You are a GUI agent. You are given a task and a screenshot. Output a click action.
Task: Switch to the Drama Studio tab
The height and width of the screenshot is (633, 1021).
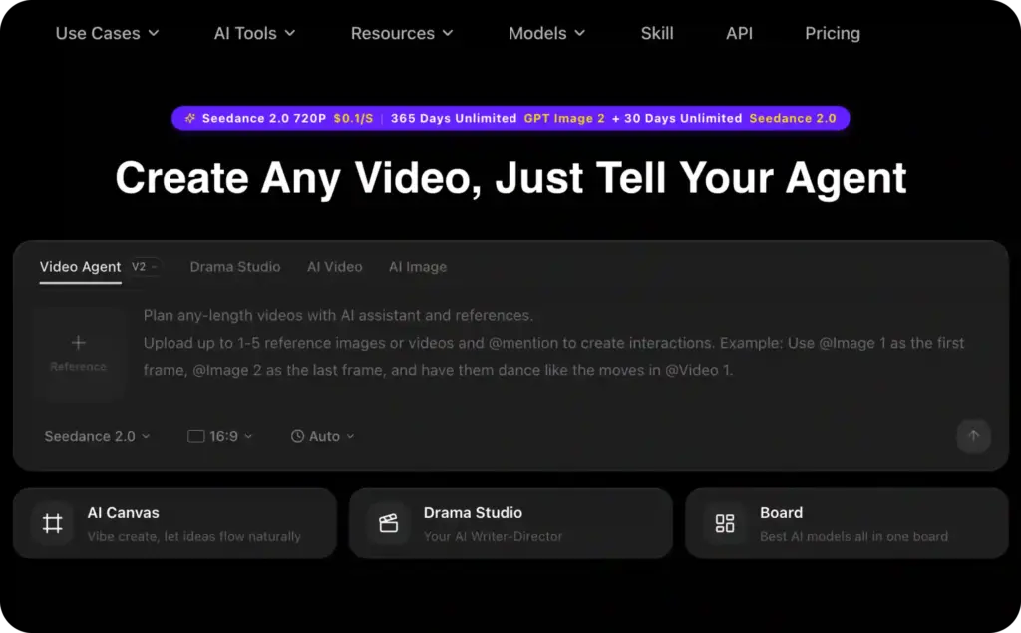235,267
